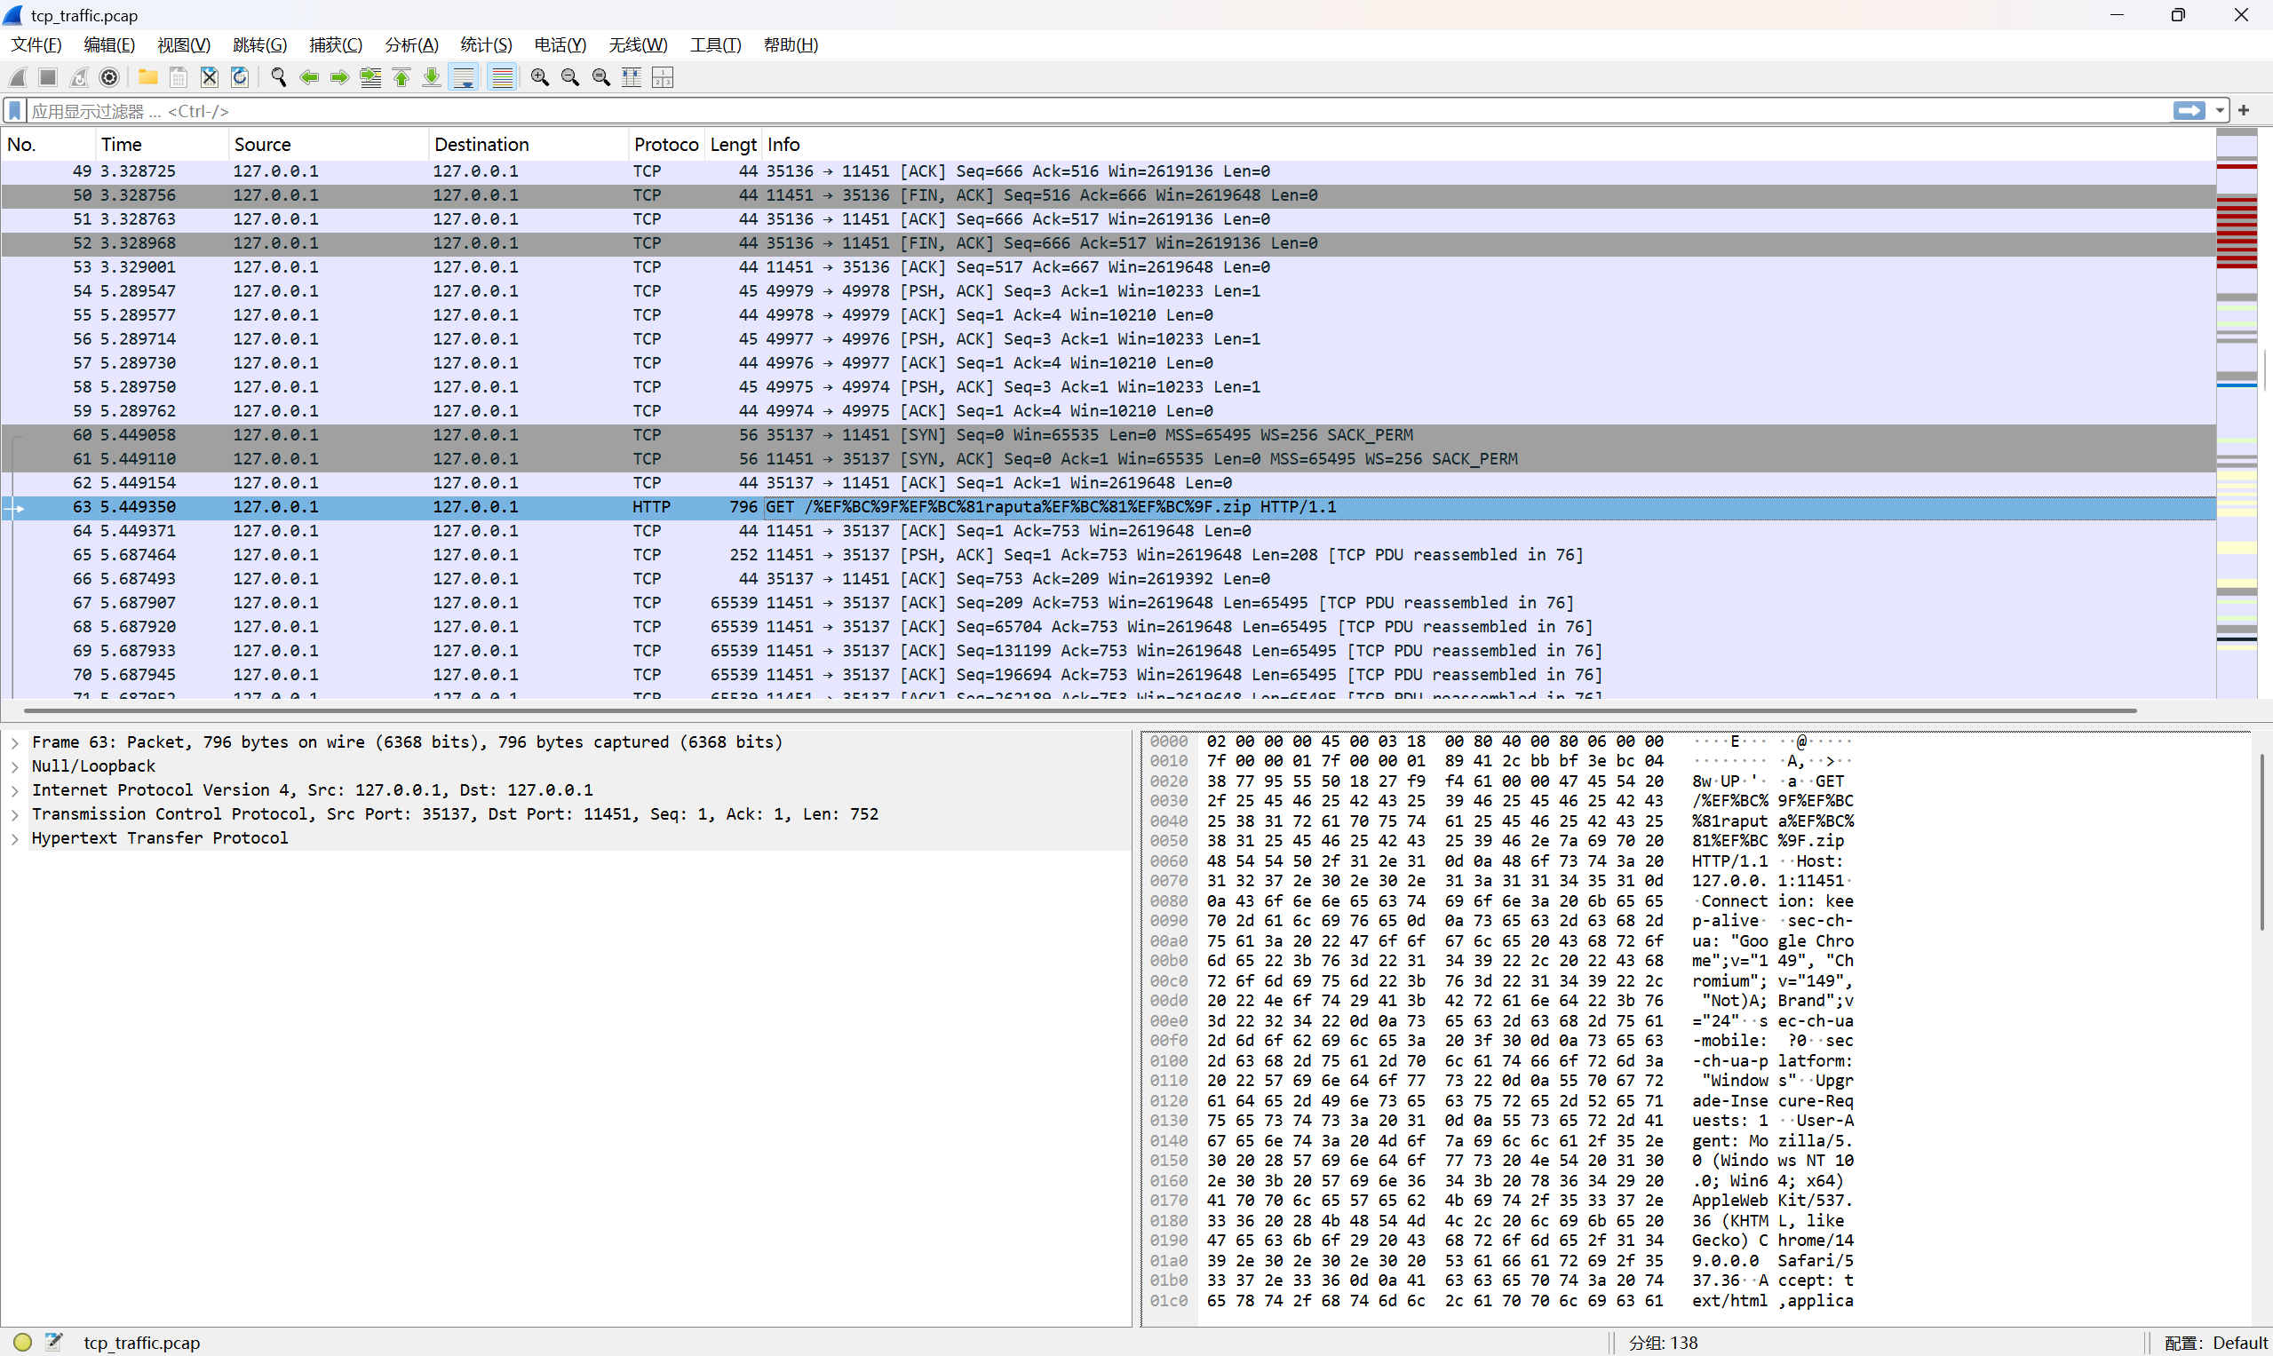Reset text to normal size
The image size is (2273, 1356).
point(601,77)
